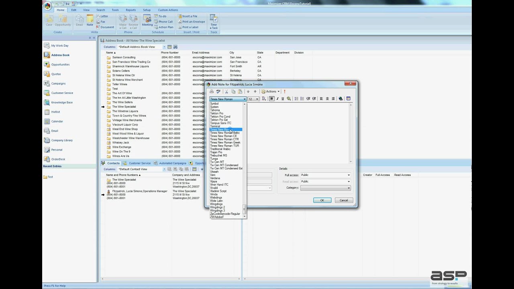This screenshot has width=514, height=289.
Task: Click Print a Label in ribbon
Action: pyautogui.click(x=188, y=27)
